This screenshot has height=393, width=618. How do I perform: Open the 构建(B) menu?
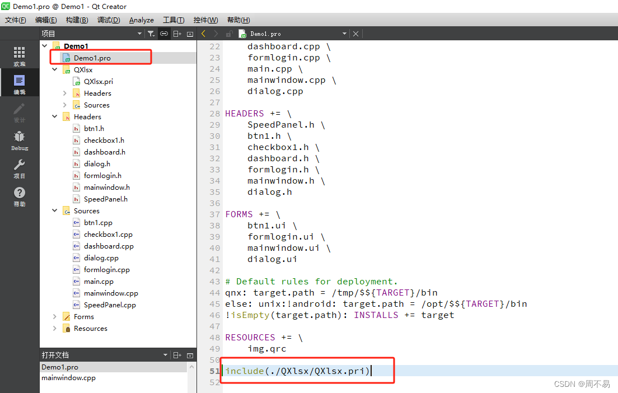point(77,20)
